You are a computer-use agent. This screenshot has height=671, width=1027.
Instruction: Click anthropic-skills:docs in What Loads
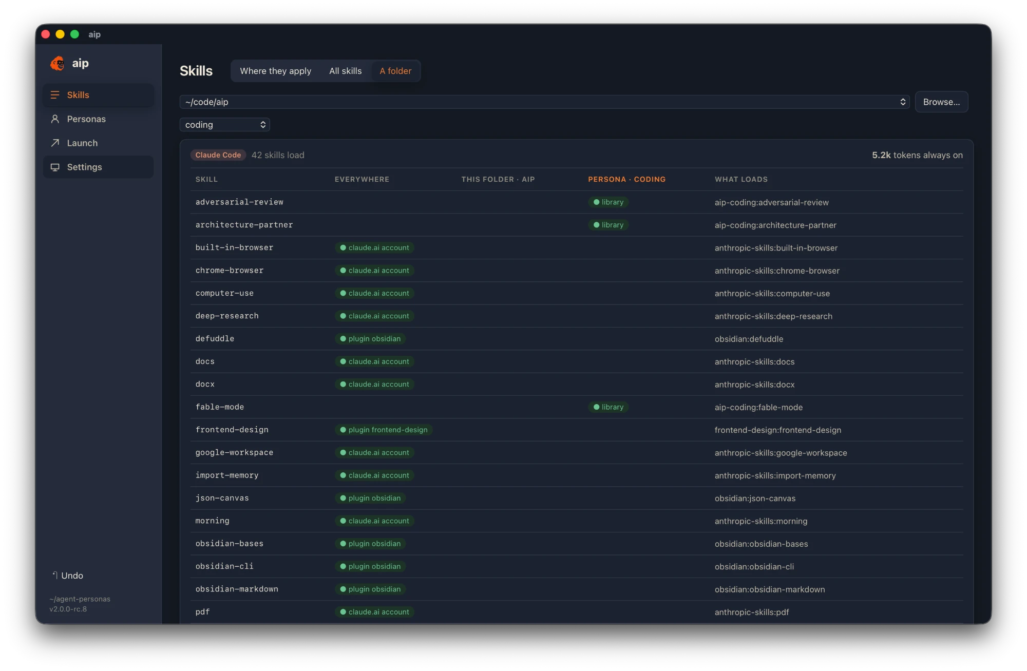click(754, 361)
